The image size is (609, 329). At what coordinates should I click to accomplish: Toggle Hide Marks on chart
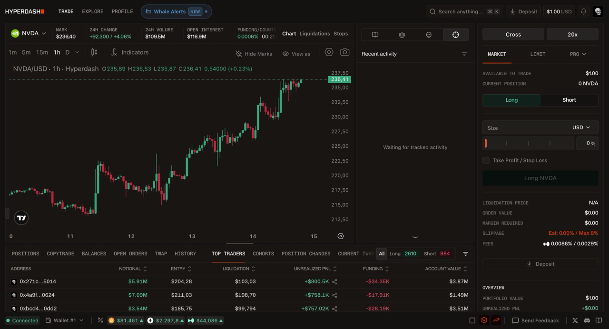click(x=254, y=54)
